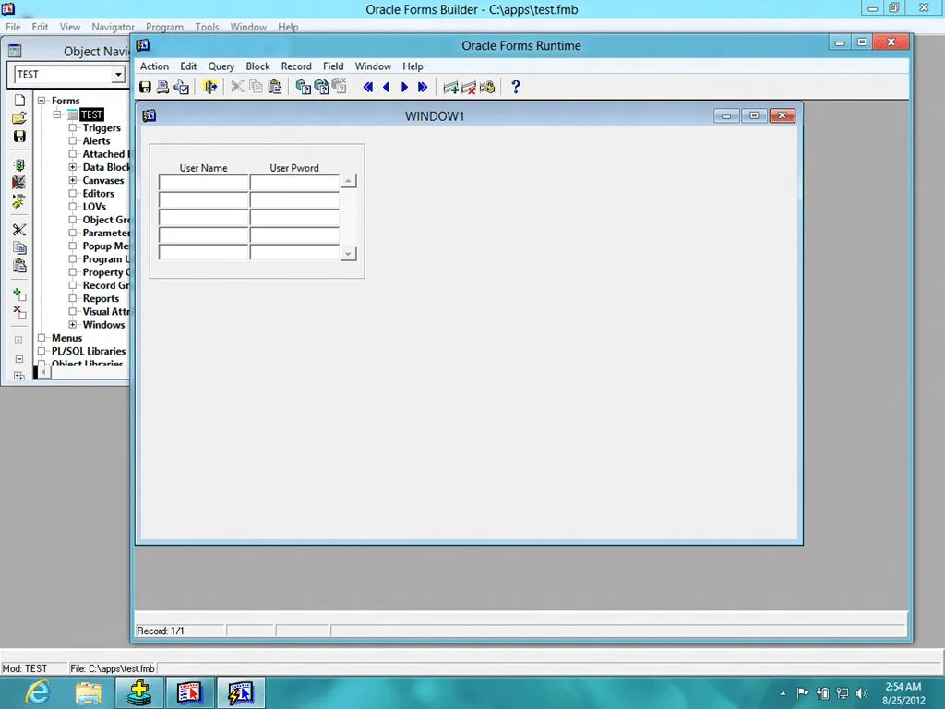
Task: Select the Menus tree item
Action: pyautogui.click(x=66, y=338)
